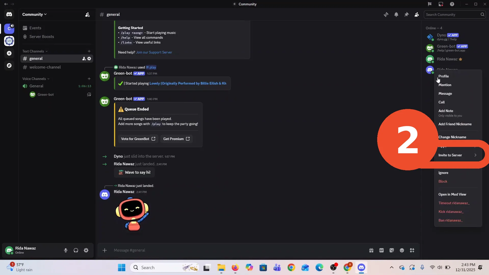Show pinned messages via pin icon

[406, 15]
